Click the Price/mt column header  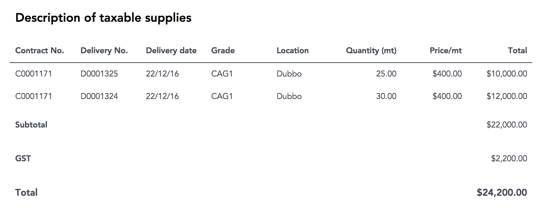[446, 51]
